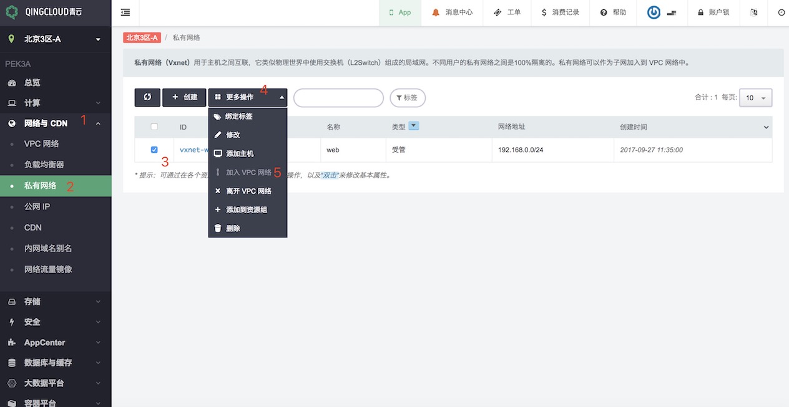Toggle the select-all header checkbox
This screenshot has height=407, width=789.
(x=154, y=127)
